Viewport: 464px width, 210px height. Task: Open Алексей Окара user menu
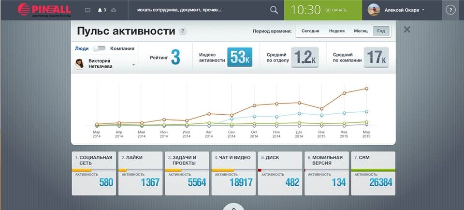(x=404, y=10)
